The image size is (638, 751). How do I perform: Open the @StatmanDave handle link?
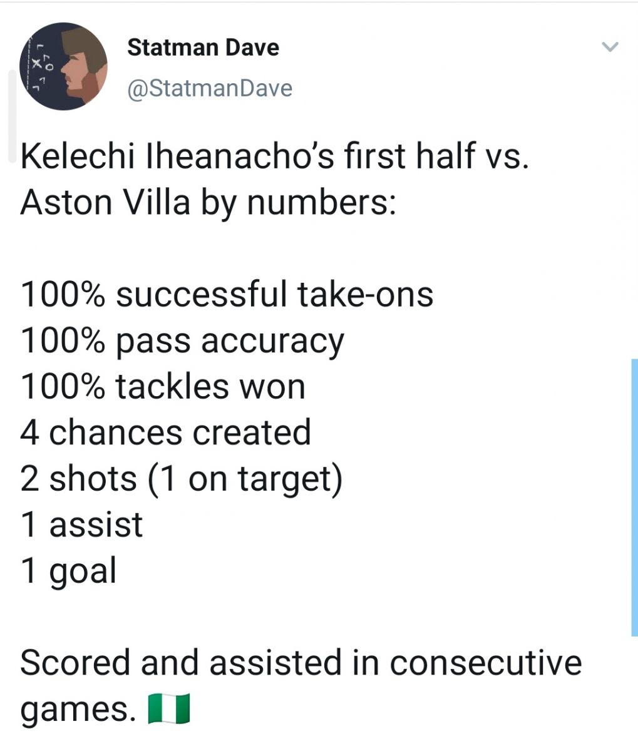point(210,88)
